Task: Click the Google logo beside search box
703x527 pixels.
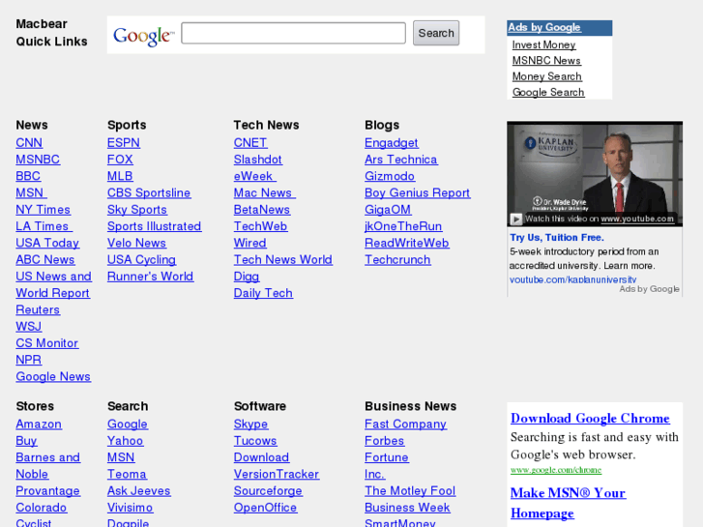Action: pyautogui.click(x=142, y=36)
